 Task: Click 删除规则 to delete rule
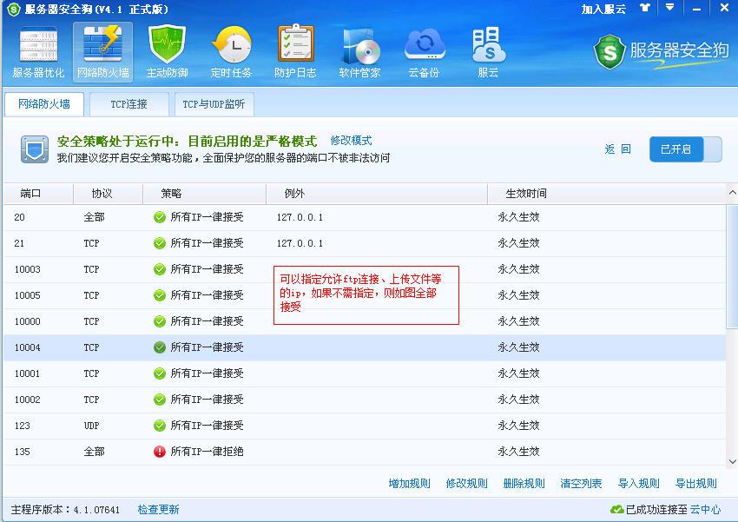(x=524, y=484)
